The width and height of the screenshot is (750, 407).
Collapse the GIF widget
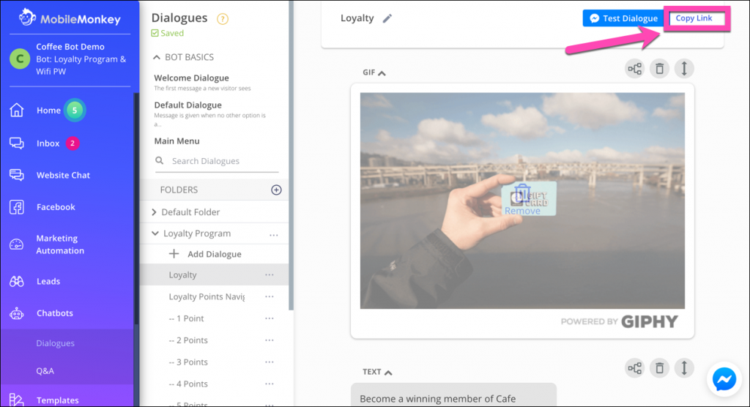point(382,73)
